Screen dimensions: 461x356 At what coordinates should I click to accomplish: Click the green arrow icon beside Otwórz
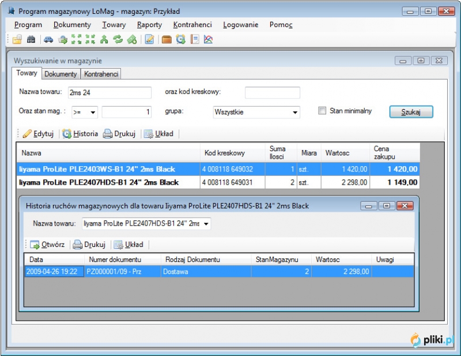pyautogui.click(x=35, y=245)
